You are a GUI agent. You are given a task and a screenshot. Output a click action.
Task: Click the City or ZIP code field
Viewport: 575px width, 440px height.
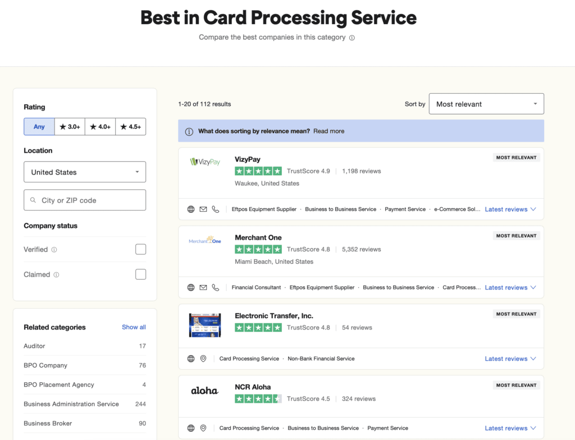click(x=85, y=200)
